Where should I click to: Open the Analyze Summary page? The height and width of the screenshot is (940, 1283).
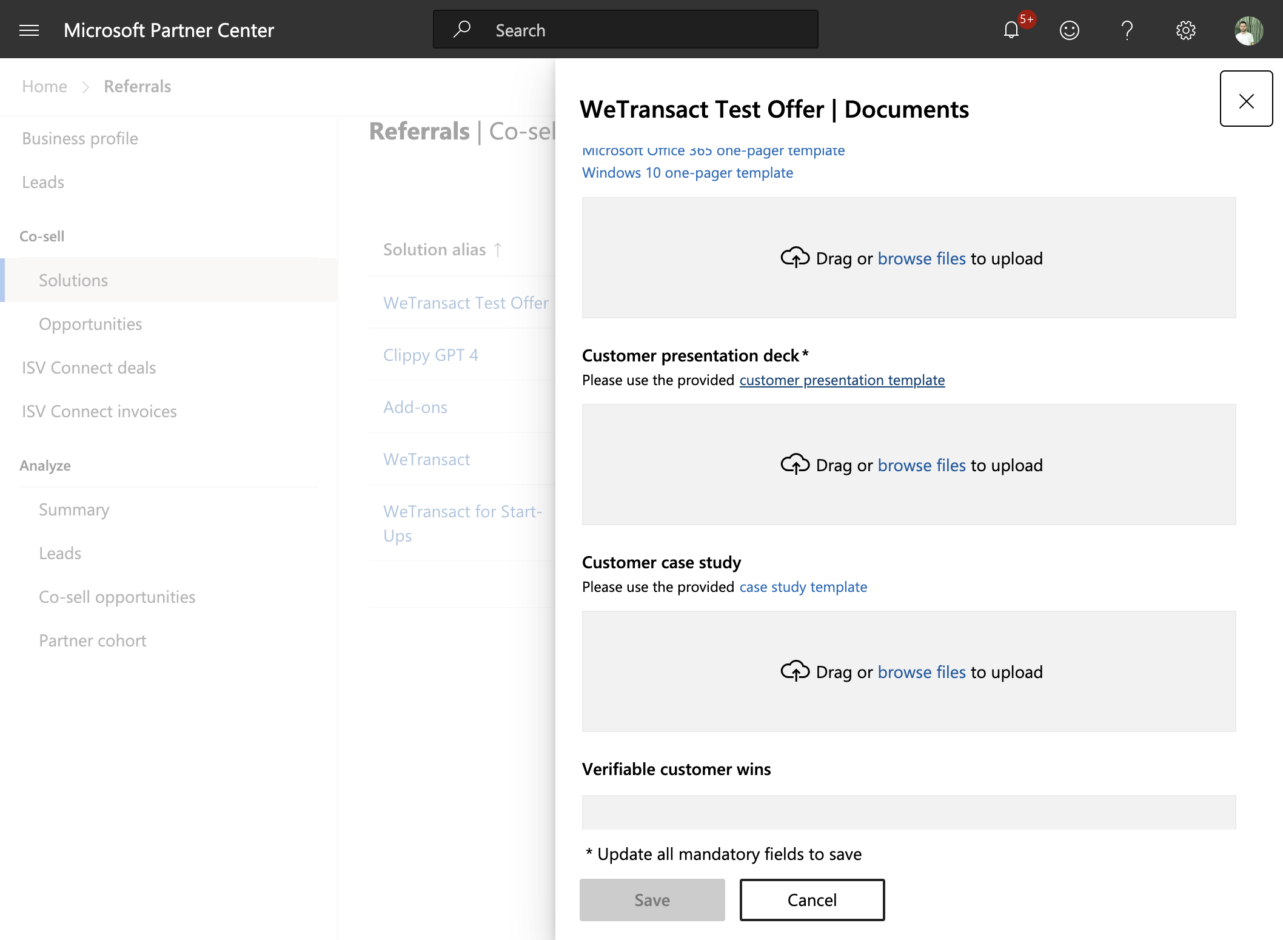click(74, 510)
